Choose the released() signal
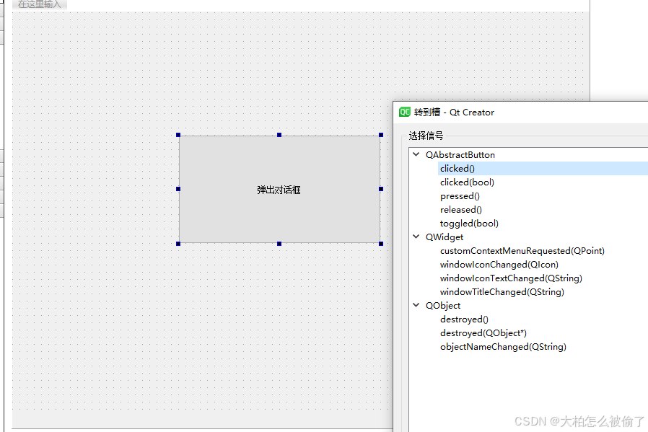The width and height of the screenshot is (648, 432). 461,209
